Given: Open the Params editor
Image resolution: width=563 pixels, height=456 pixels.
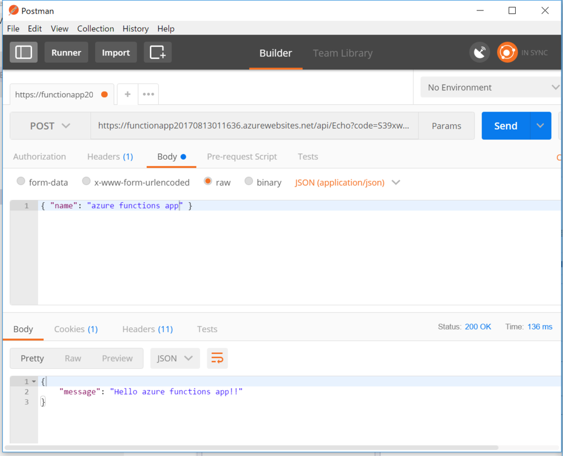Looking at the screenshot, I should (446, 126).
